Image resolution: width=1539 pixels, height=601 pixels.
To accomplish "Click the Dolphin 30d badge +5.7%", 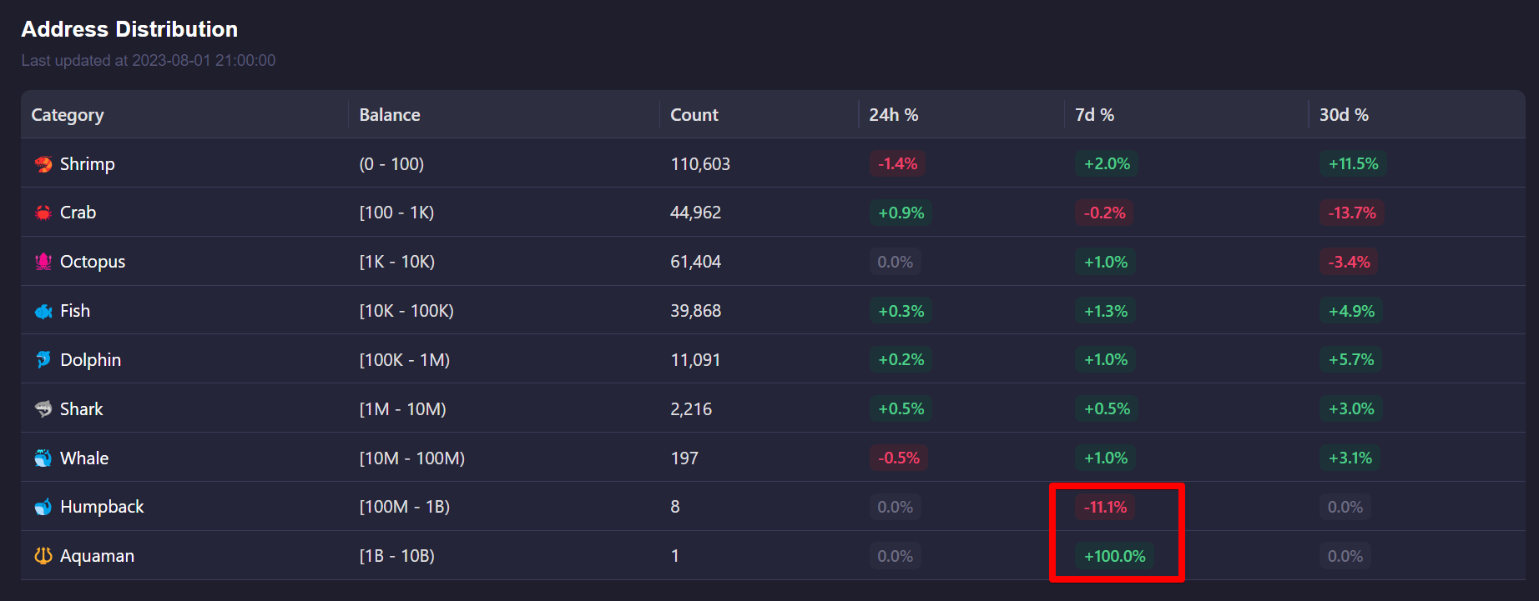I will tap(1351, 360).
